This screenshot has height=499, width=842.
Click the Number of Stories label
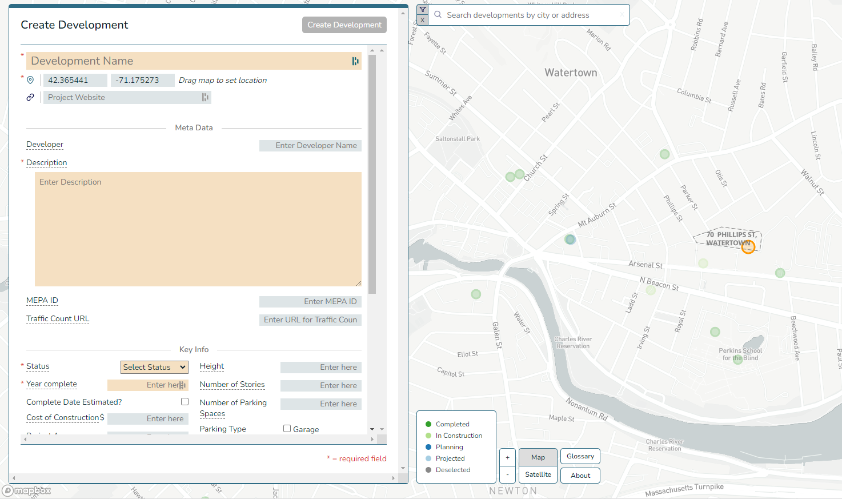[232, 384]
